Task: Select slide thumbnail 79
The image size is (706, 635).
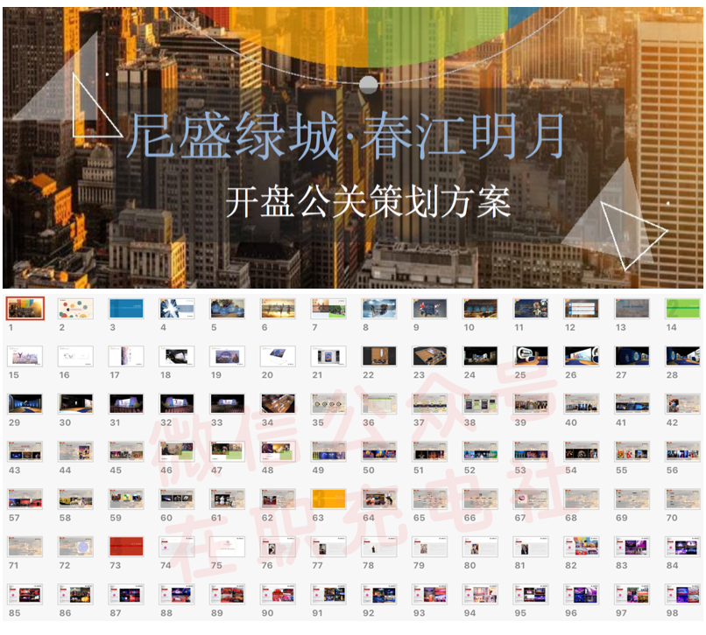Action: (x=430, y=547)
